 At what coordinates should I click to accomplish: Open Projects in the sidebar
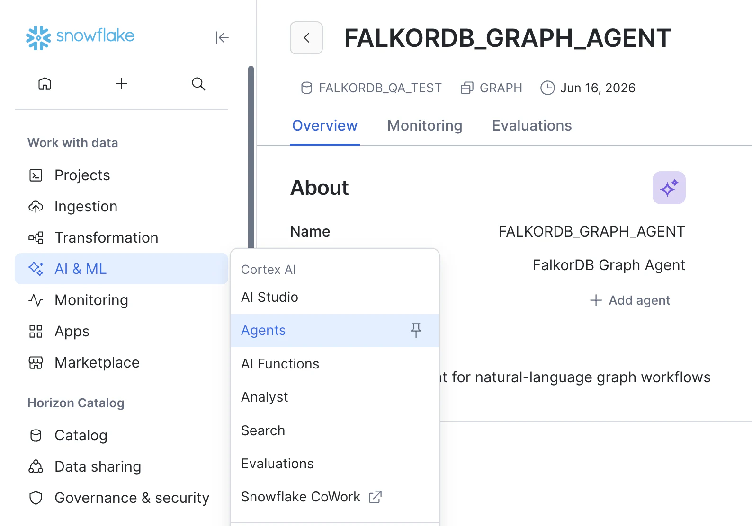121,175
